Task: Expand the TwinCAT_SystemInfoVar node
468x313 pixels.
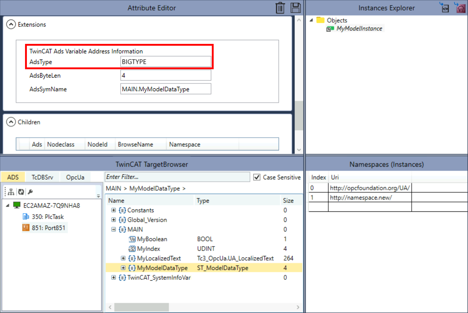Action: [113, 277]
